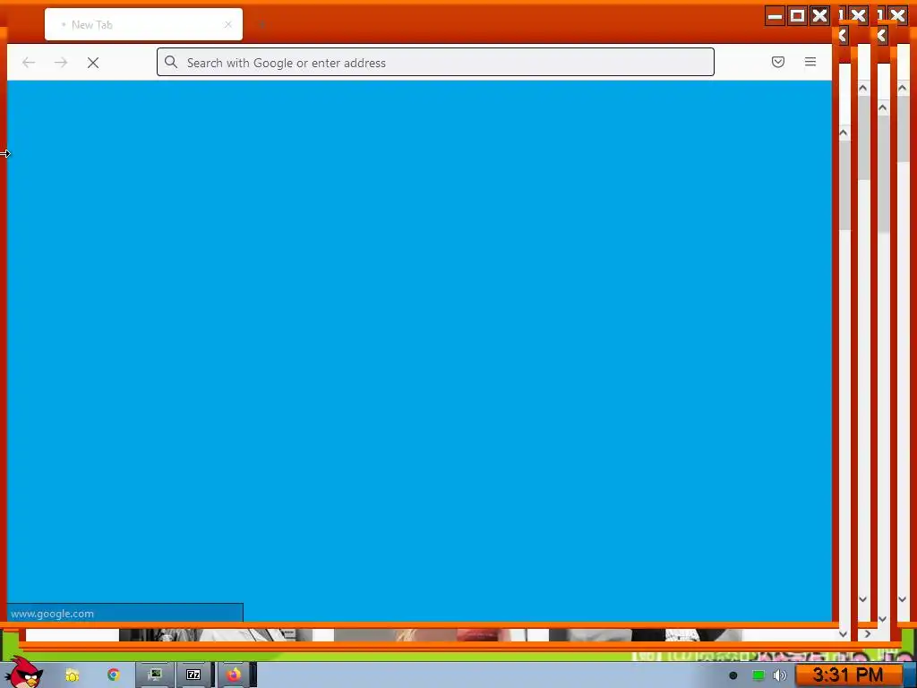
Task: Go forward to the next page
Action: [61, 63]
